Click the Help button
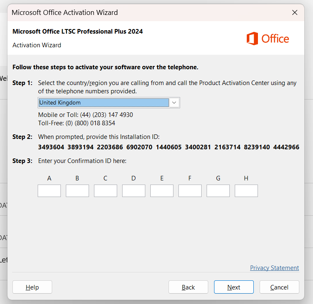Screen dimensions: 313x304 point(32,287)
